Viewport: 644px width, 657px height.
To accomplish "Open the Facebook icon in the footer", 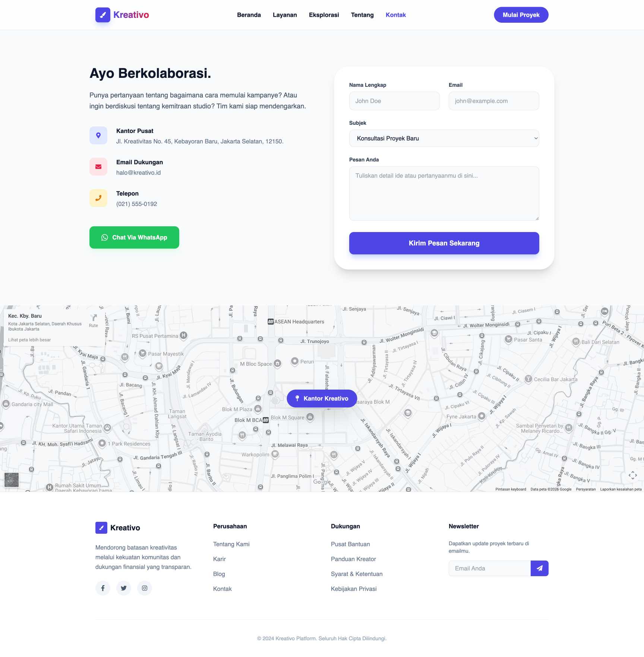I will 102,588.
